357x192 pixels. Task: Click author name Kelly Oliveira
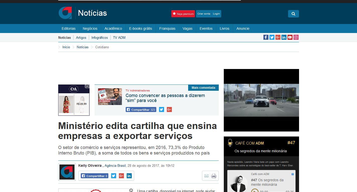click(90, 165)
